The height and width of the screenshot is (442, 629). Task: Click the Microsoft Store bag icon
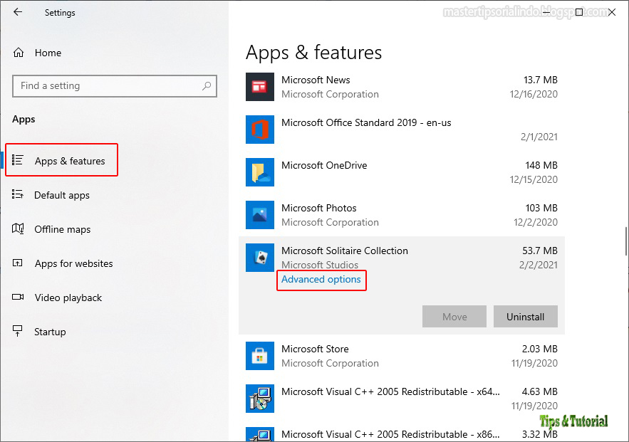[x=260, y=356]
